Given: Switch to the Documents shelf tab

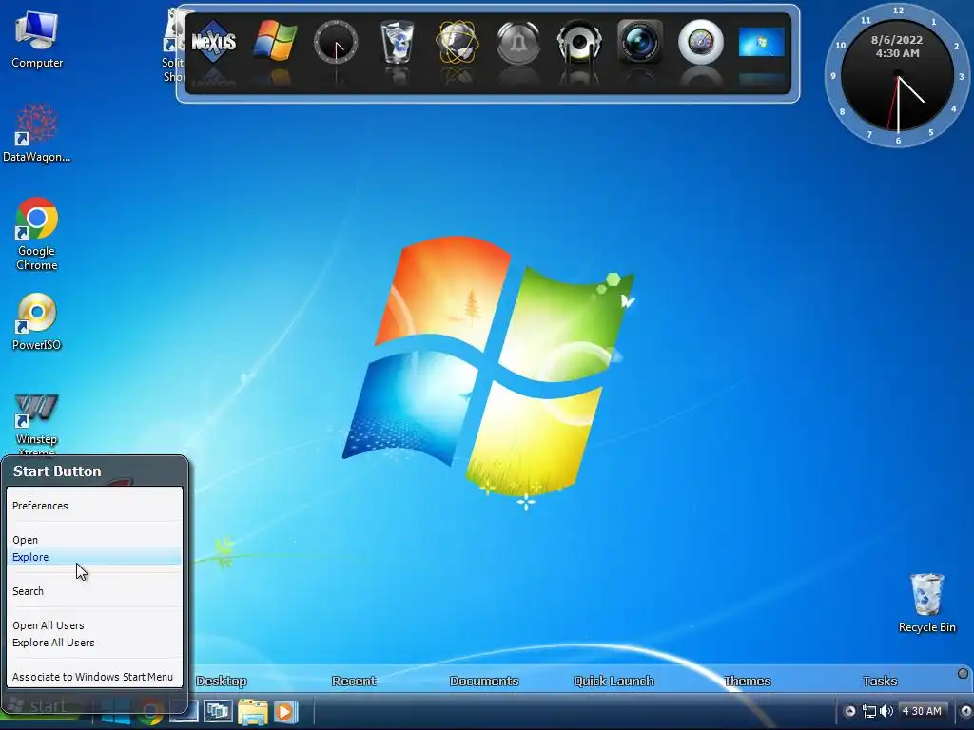Looking at the screenshot, I should [484, 681].
